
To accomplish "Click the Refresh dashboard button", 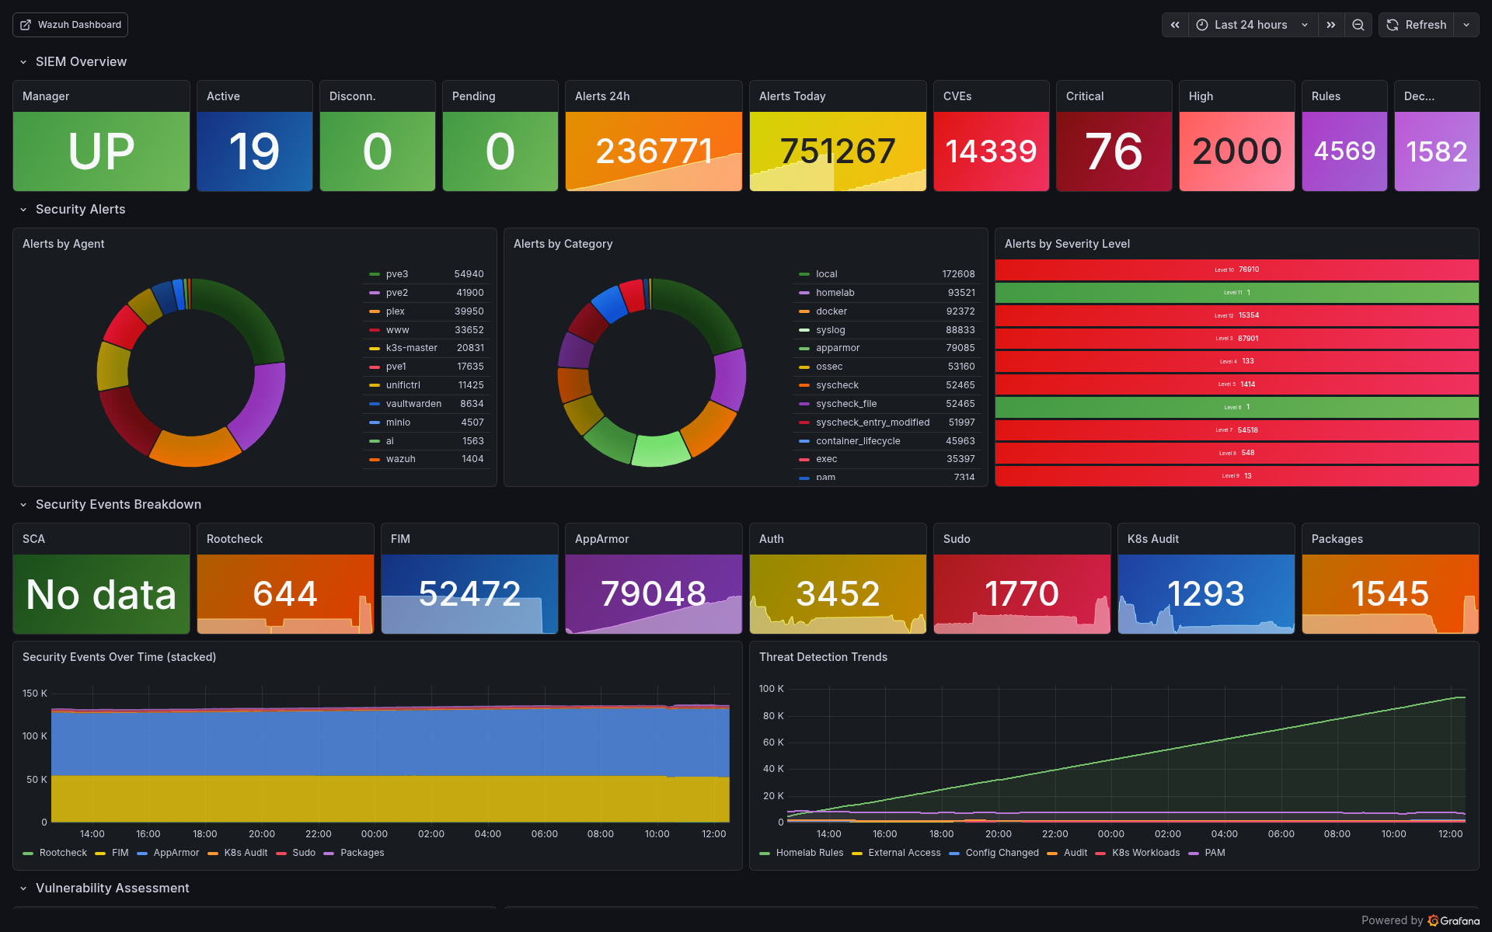I will pos(1417,25).
